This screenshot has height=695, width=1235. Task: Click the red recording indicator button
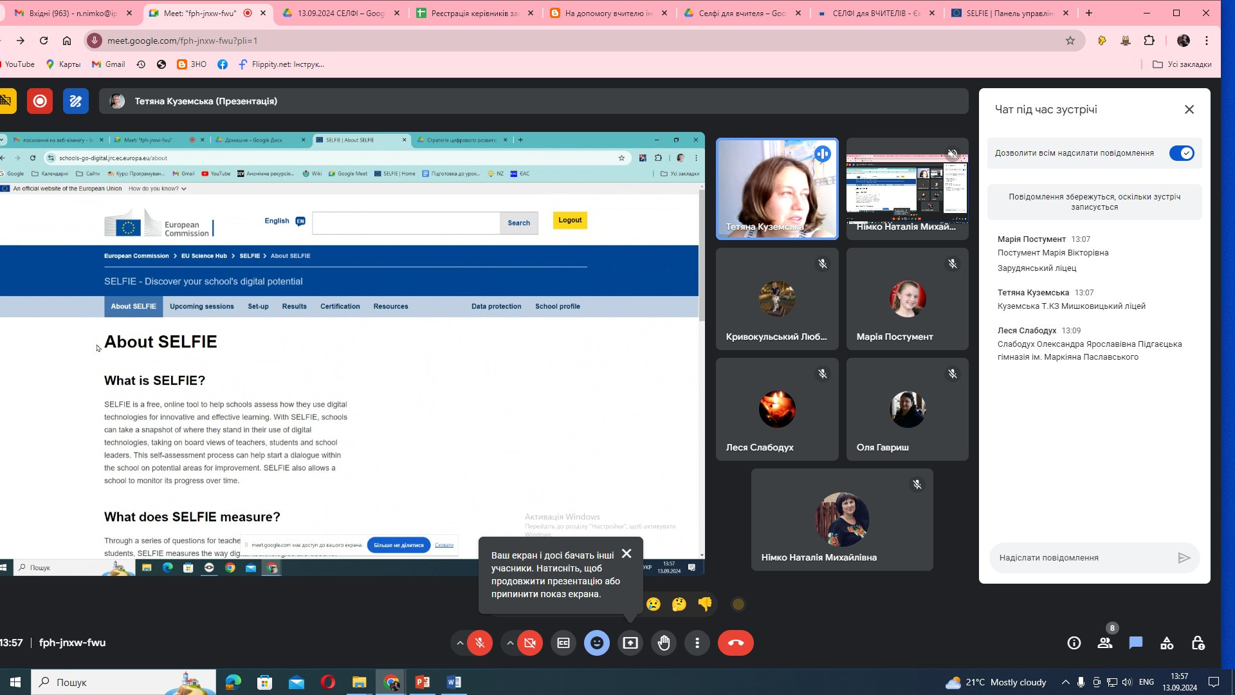tap(40, 101)
